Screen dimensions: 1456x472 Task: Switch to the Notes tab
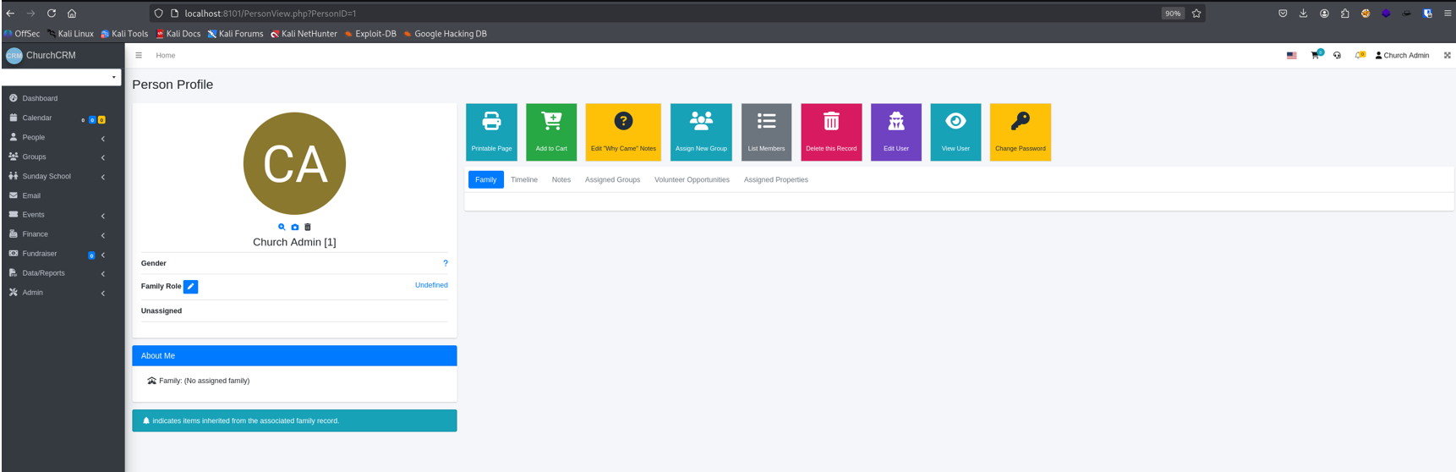[561, 179]
